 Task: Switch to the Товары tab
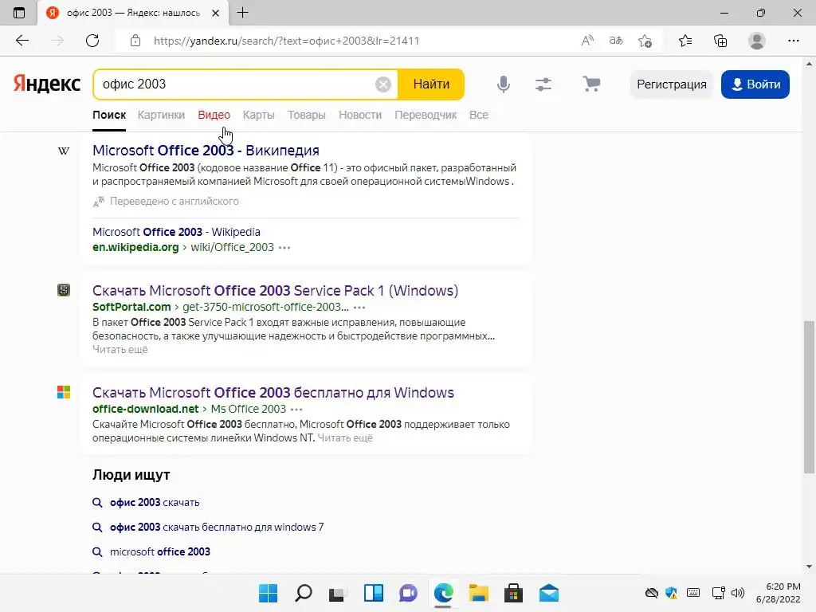[307, 115]
